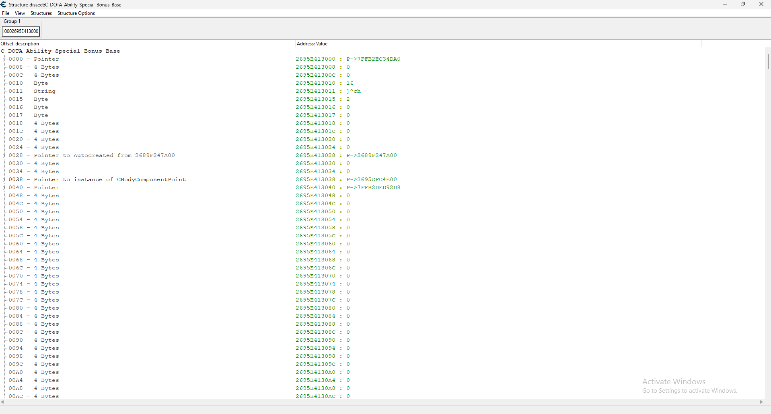This screenshot has width=771, height=414.
Task: Click the horizontal scrollbar right arrow
Action: coord(761,402)
